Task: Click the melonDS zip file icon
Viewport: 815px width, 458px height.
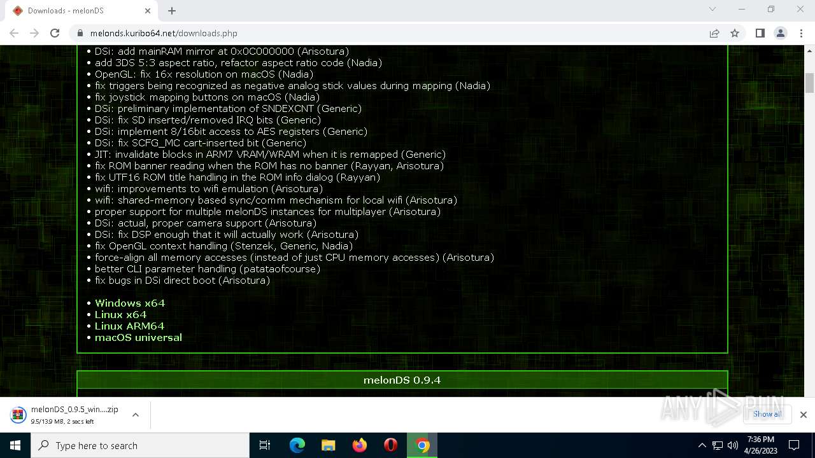Action: [x=18, y=415]
